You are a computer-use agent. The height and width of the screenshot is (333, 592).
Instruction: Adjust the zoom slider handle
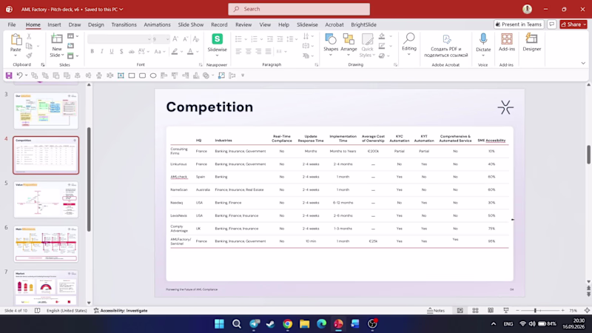535,310
